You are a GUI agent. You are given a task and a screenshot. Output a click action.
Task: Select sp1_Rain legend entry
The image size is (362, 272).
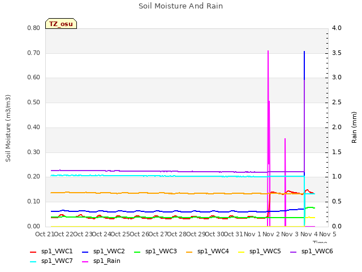[101, 261]
